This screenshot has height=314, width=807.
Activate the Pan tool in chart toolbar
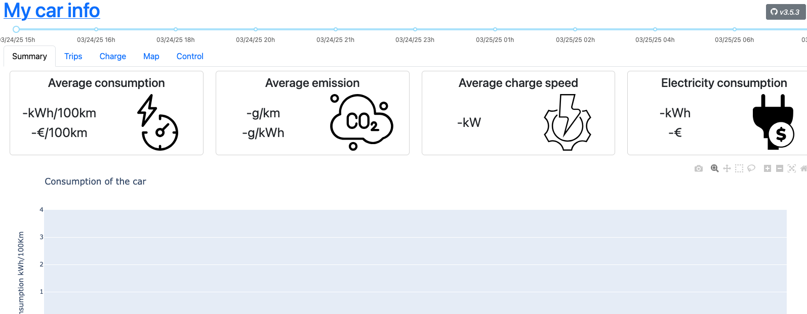[x=727, y=168]
